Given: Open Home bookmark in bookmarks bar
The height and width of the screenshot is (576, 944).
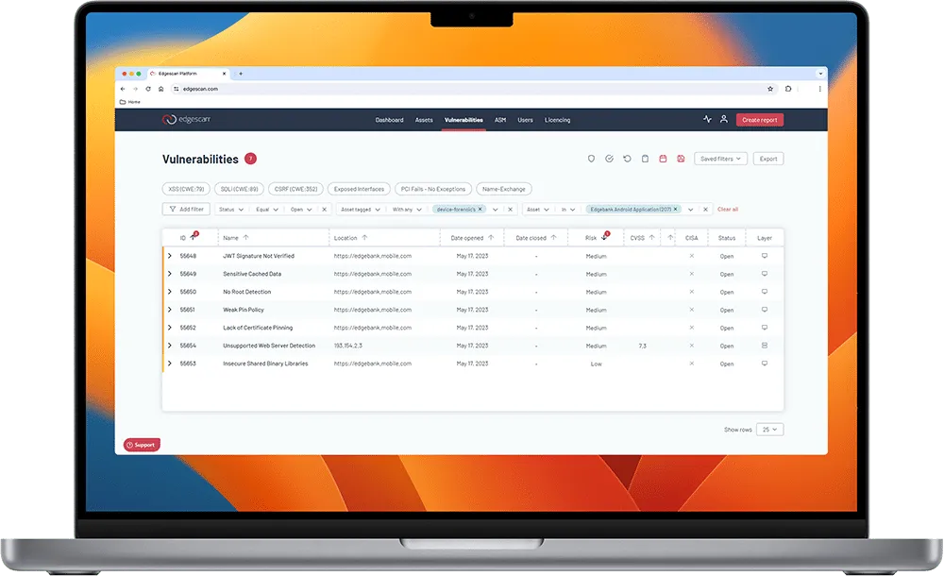Looking at the screenshot, I should click(130, 102).
